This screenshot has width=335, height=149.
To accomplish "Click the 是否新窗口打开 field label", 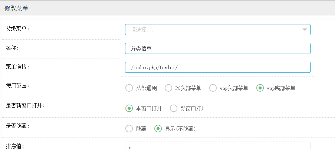I will pyautogui.click(x=26, y=105).
